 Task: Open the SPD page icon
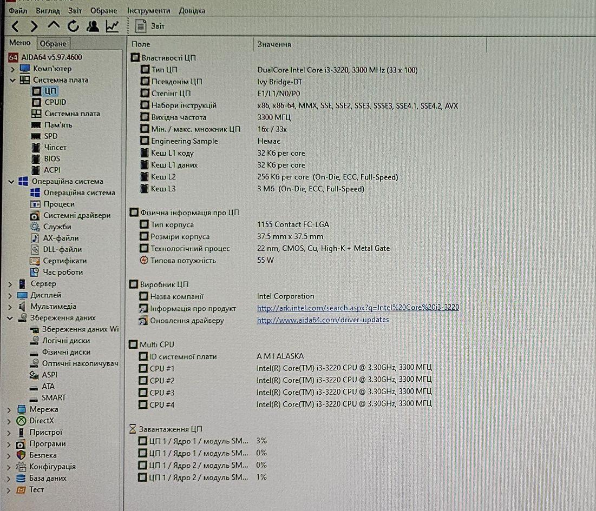36,136
